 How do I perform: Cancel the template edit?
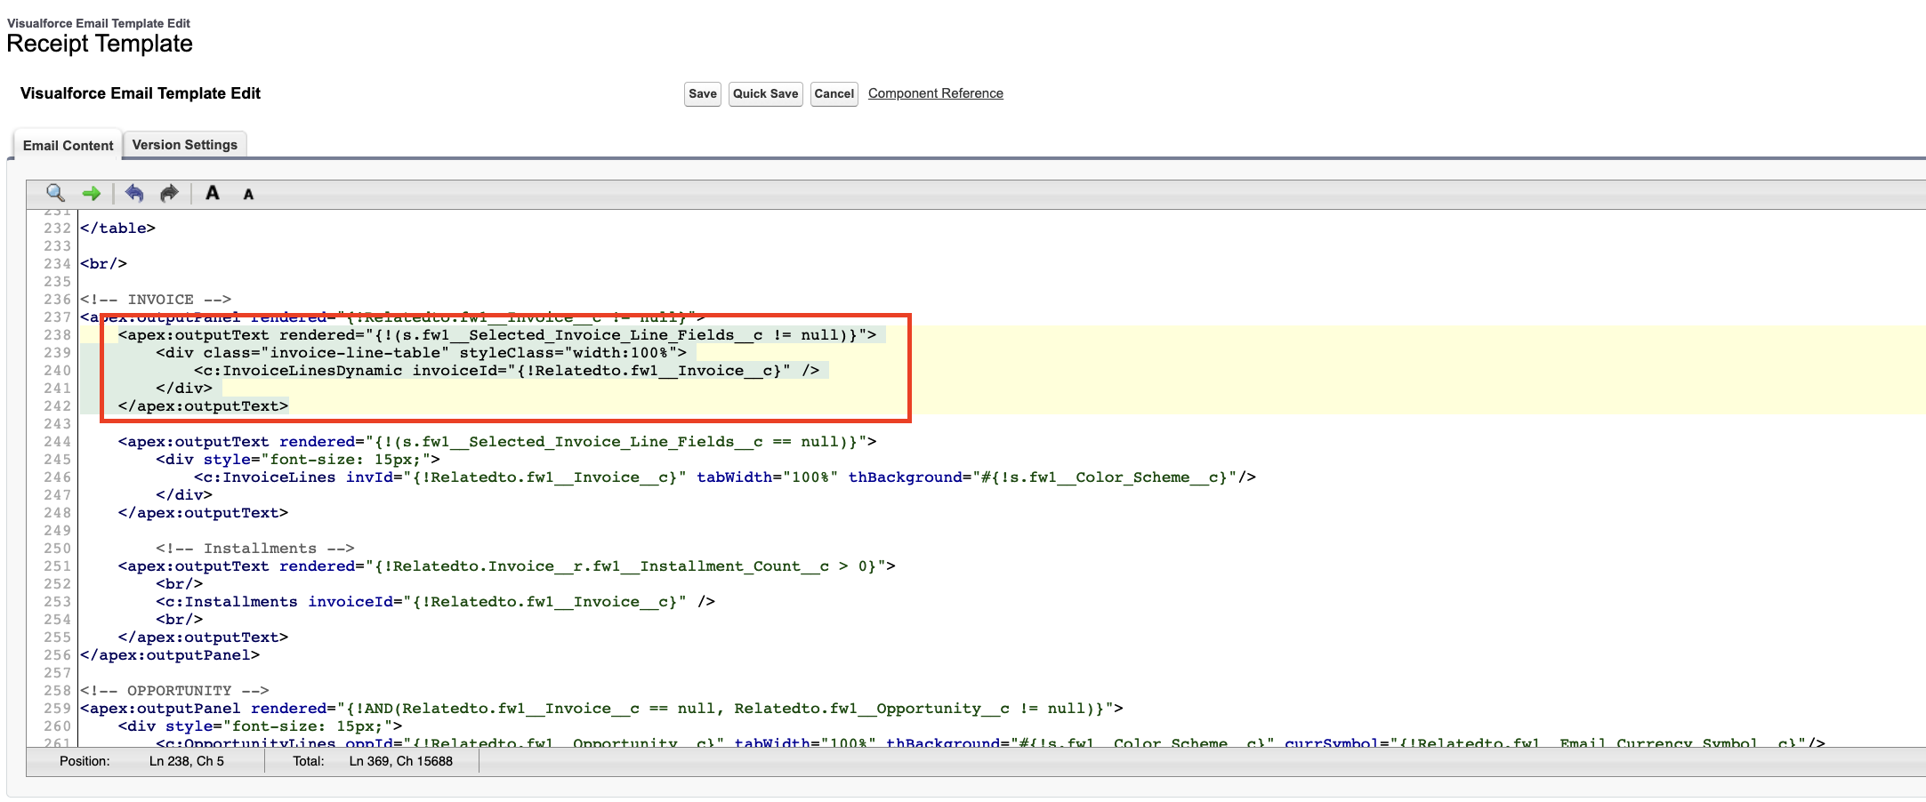pyautogui.click(x=834, y=93)
